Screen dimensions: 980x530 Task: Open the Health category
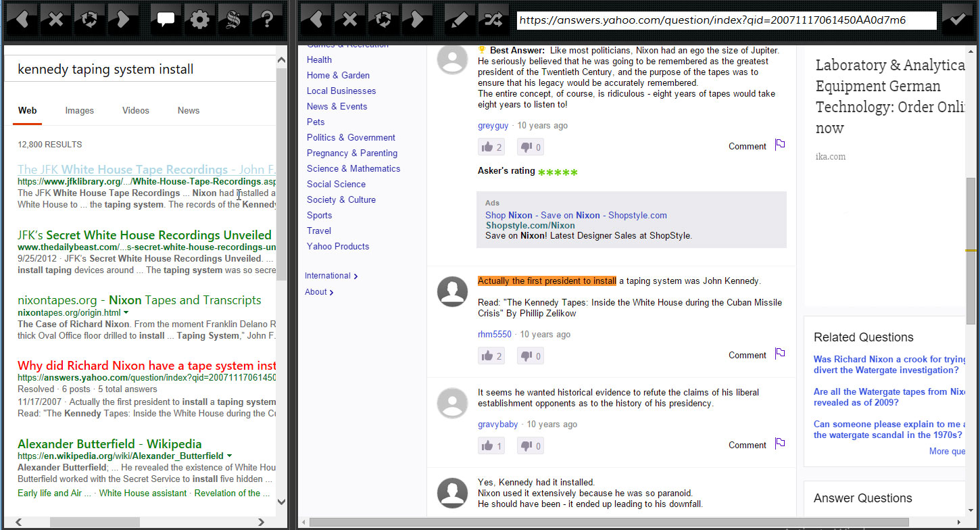(x=319, y=59)
